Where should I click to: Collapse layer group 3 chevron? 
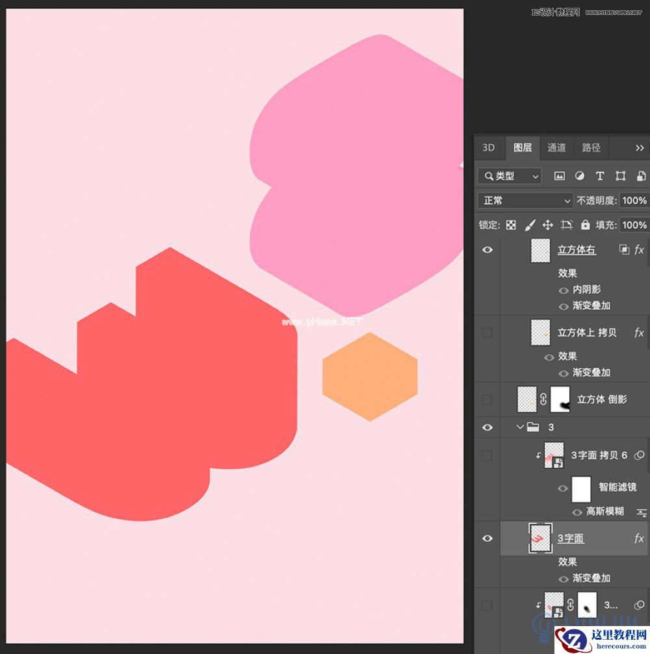click(x=520, y=427)
